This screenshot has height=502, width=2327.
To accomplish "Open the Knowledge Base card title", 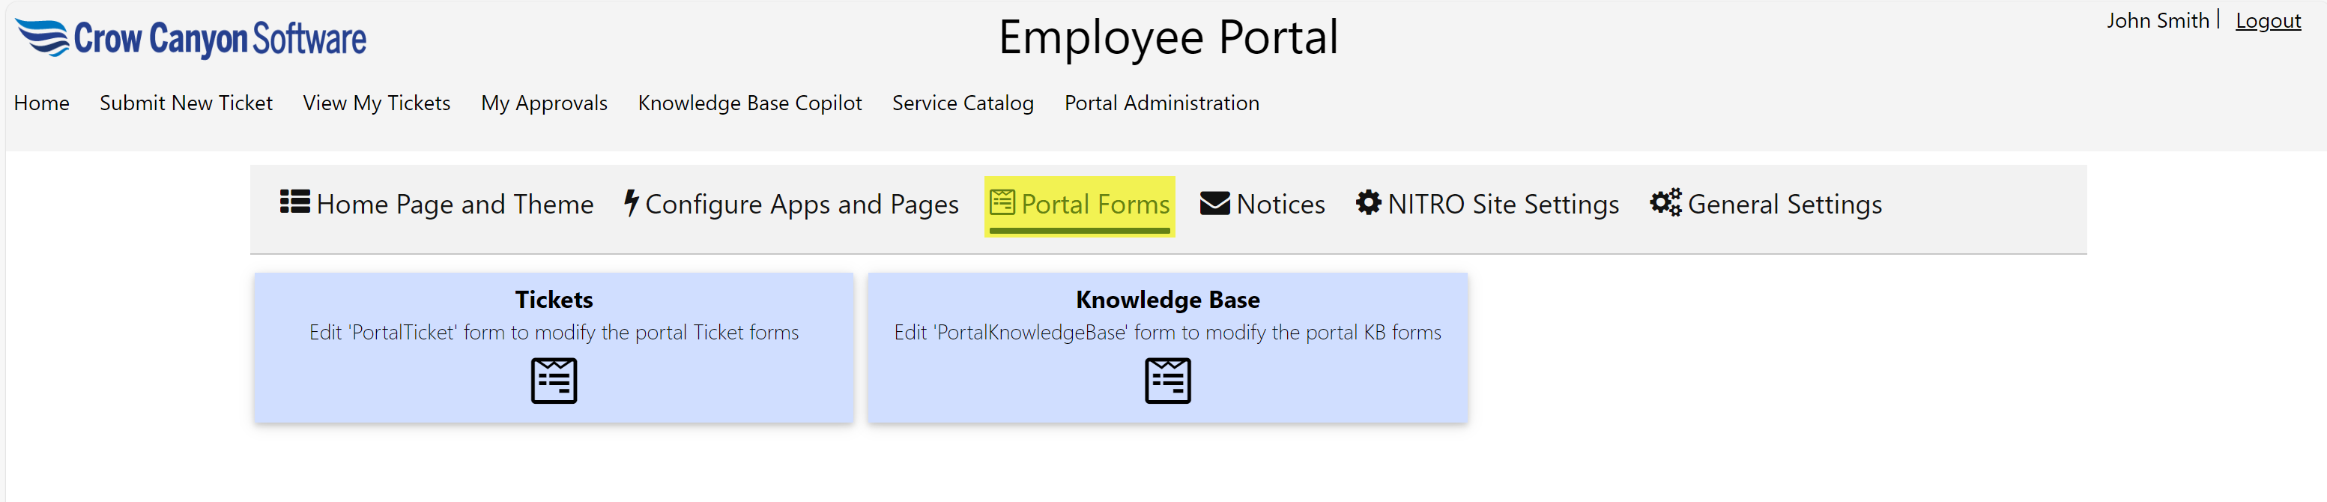I will 1167,300.
